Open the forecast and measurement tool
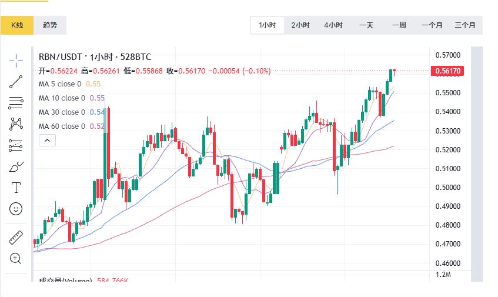 (x=16, y=145)
